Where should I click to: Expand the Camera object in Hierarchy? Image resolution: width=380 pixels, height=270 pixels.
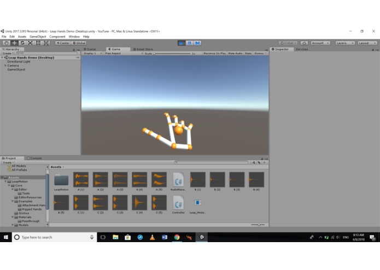(x=5, y=66)
